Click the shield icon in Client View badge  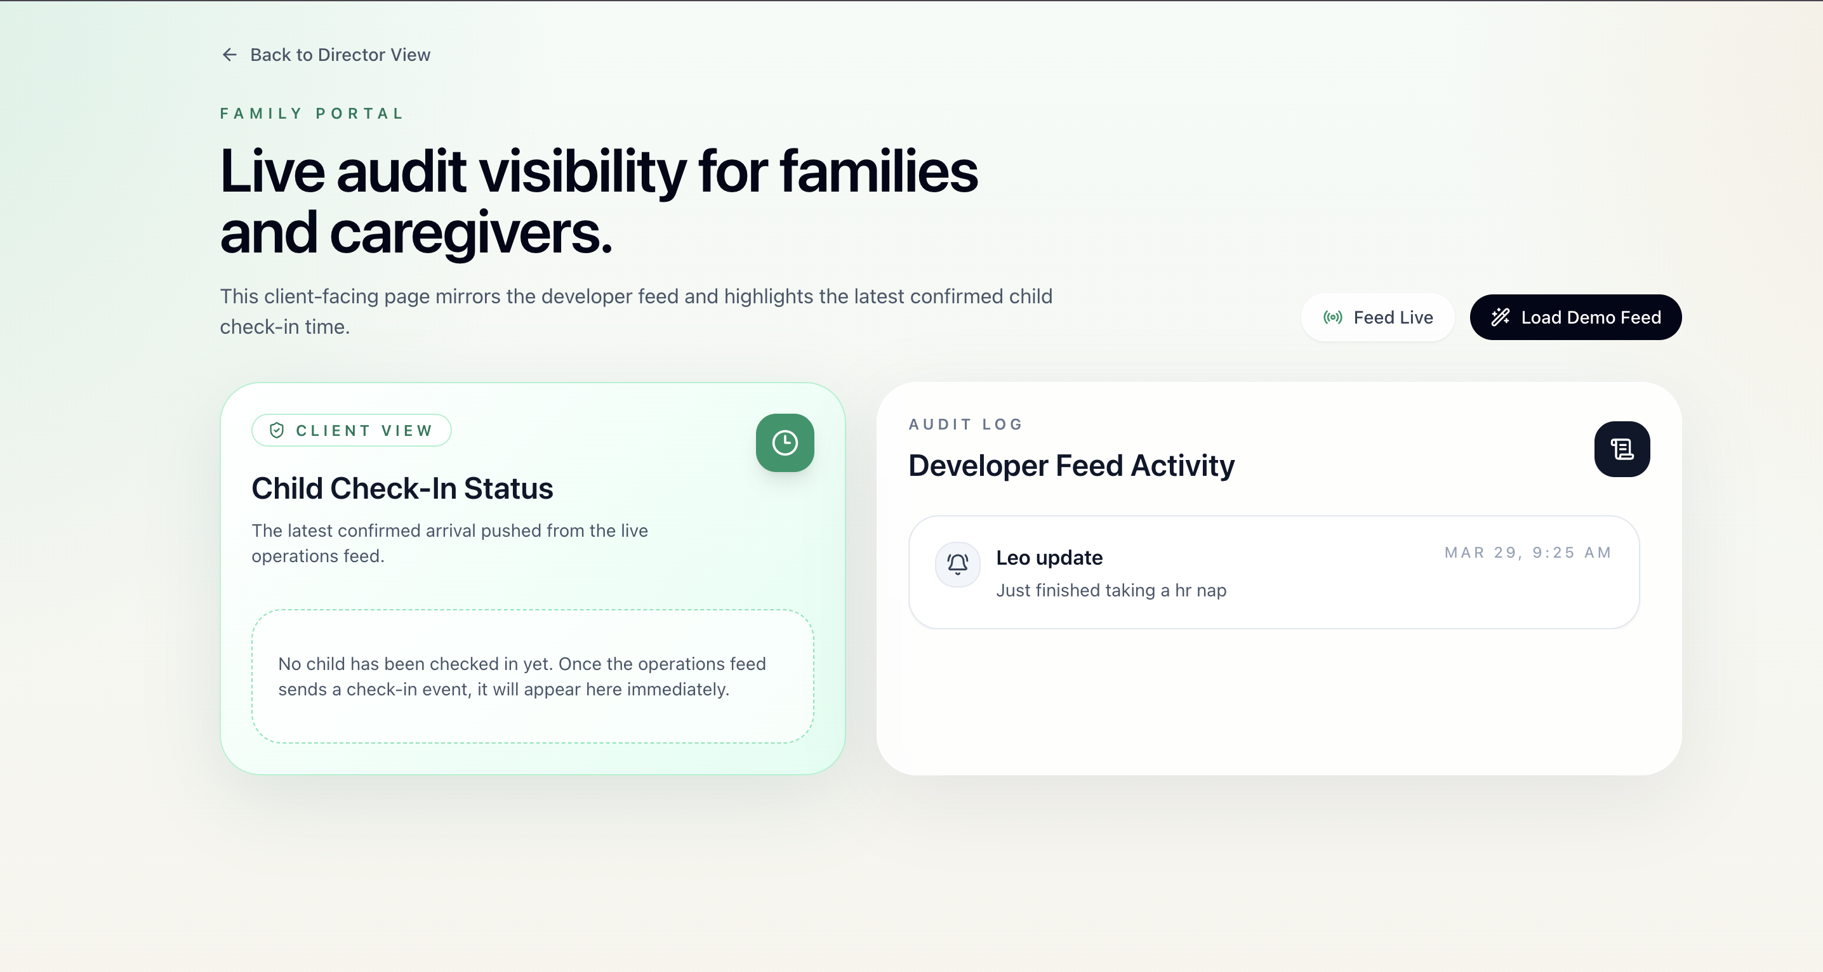277,430
